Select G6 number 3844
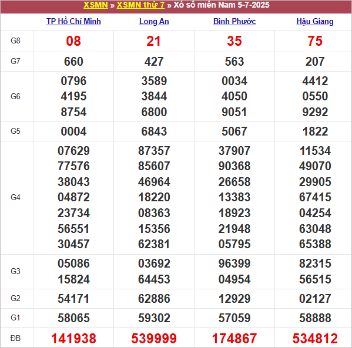Viewport: 352px width, 348px height. click(x=154, y=96)
